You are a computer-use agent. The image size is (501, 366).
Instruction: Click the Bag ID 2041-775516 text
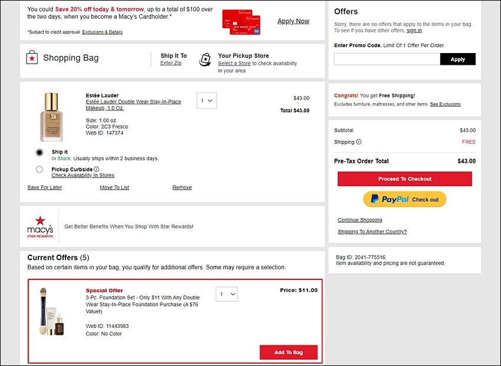[360, 257]
